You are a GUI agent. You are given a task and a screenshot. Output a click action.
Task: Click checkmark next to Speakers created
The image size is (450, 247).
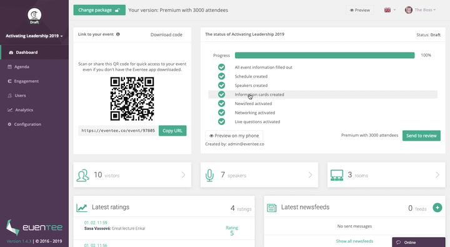click(x=221, y=85)
